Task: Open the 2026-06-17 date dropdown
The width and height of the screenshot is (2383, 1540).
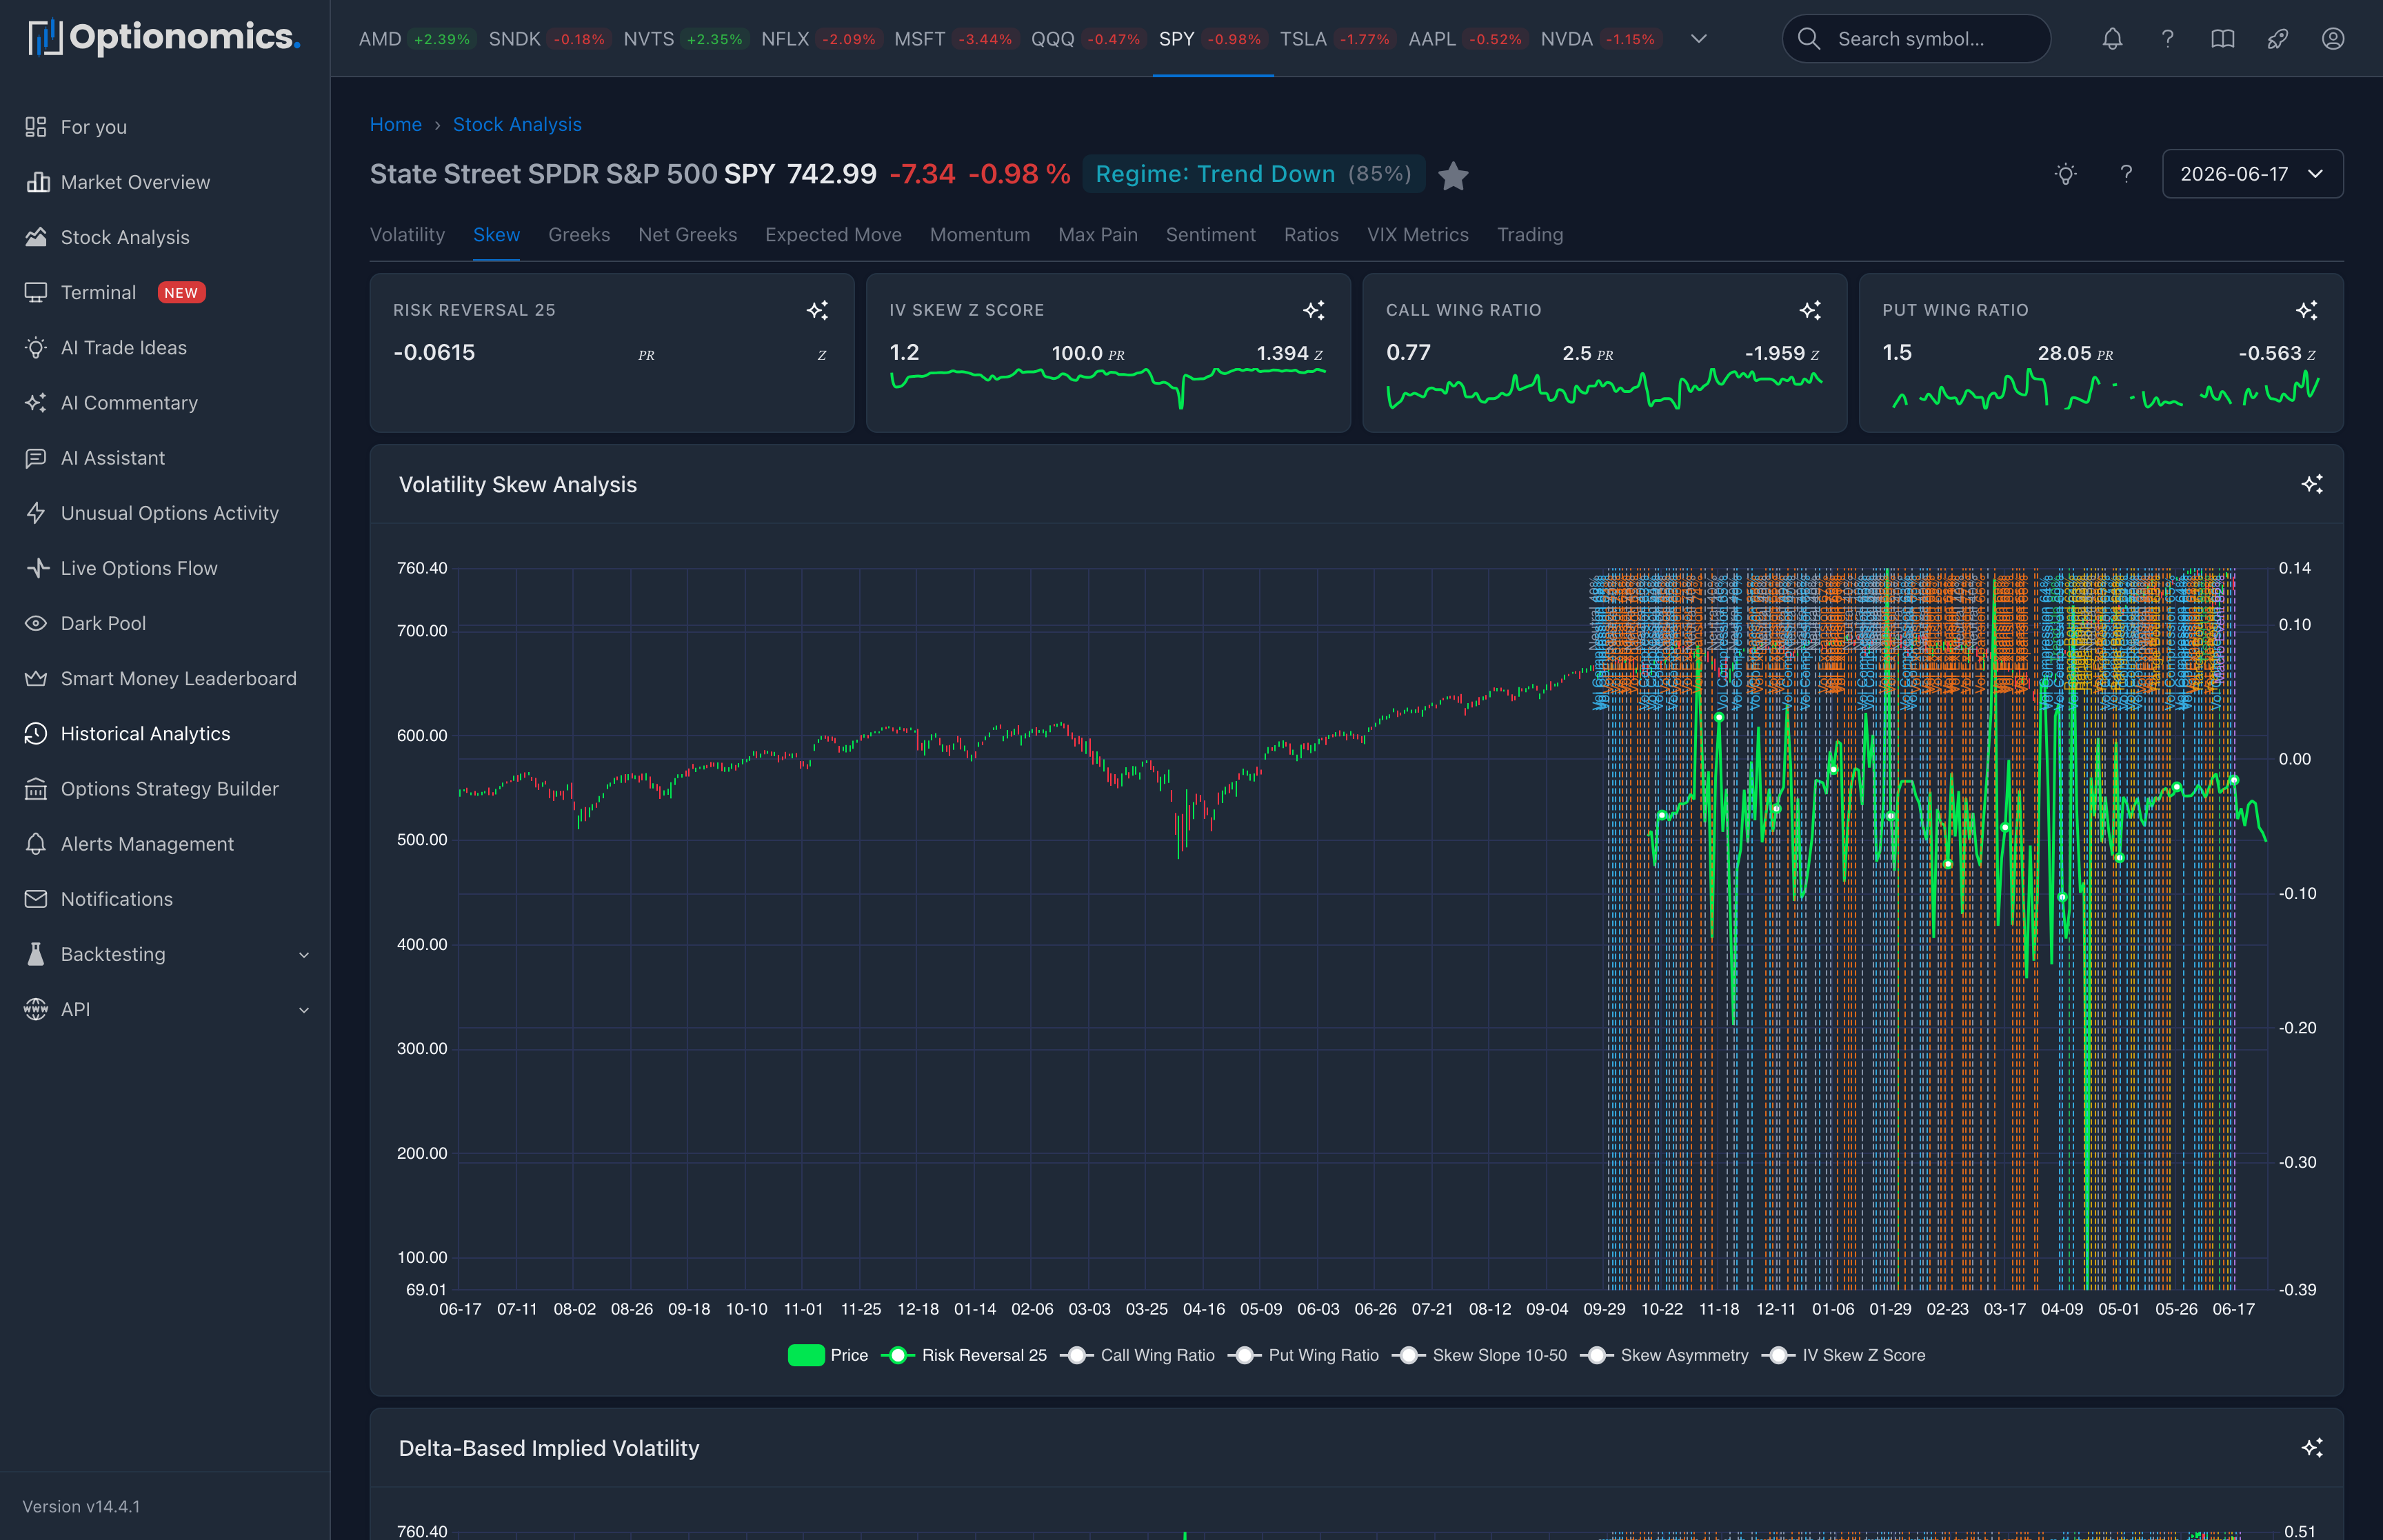Action: [2252, 174]
